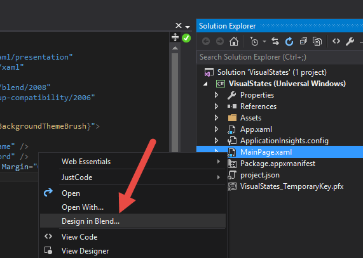Click the Search Solution Explorer field
363x258 pixels.
click(x=280, y=57)
